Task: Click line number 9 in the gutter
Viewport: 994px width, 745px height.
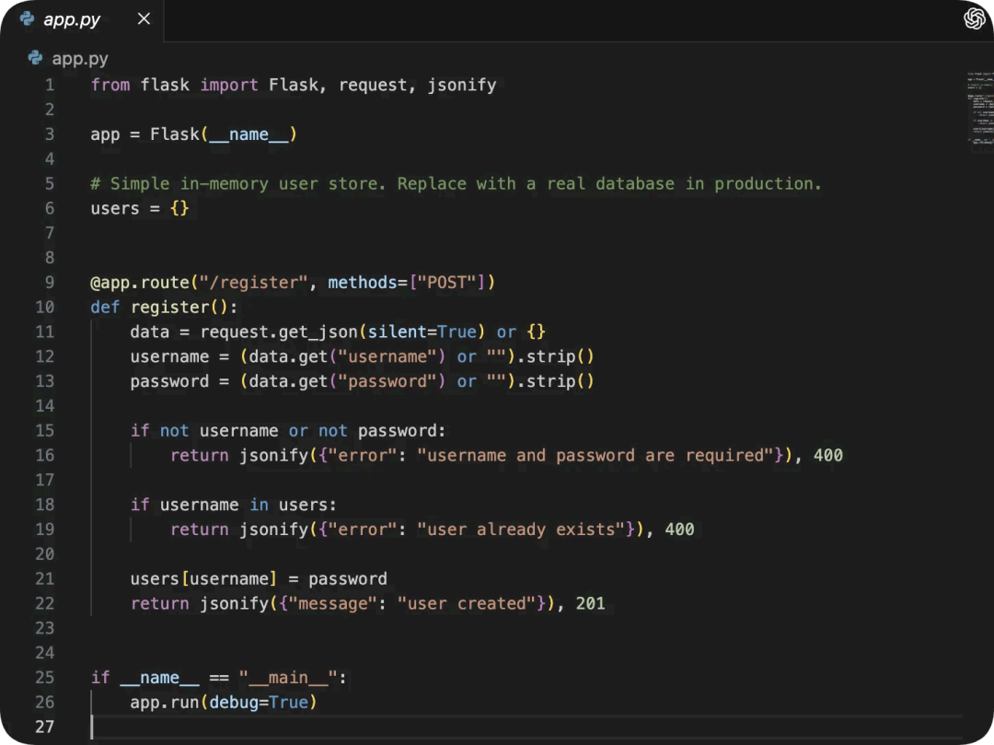Action: (50, 282)
